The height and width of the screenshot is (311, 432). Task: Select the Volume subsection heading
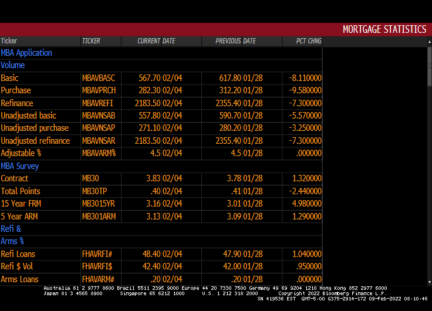[x=13, y=65]
